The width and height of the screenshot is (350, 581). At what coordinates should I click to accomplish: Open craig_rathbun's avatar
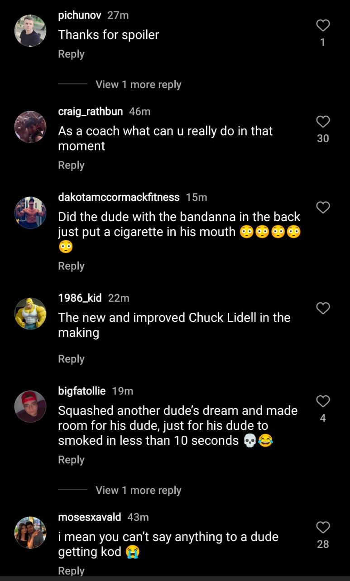point(30,127)
